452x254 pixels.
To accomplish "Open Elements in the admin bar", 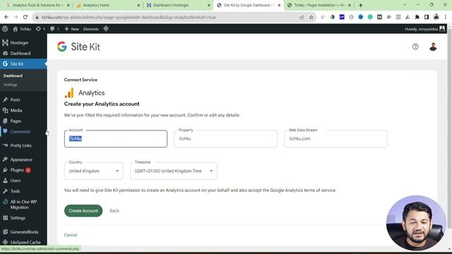I will coord(91,29).
